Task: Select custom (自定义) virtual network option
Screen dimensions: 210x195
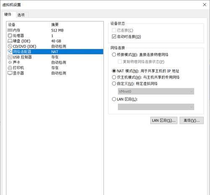Action: point(114,84)
